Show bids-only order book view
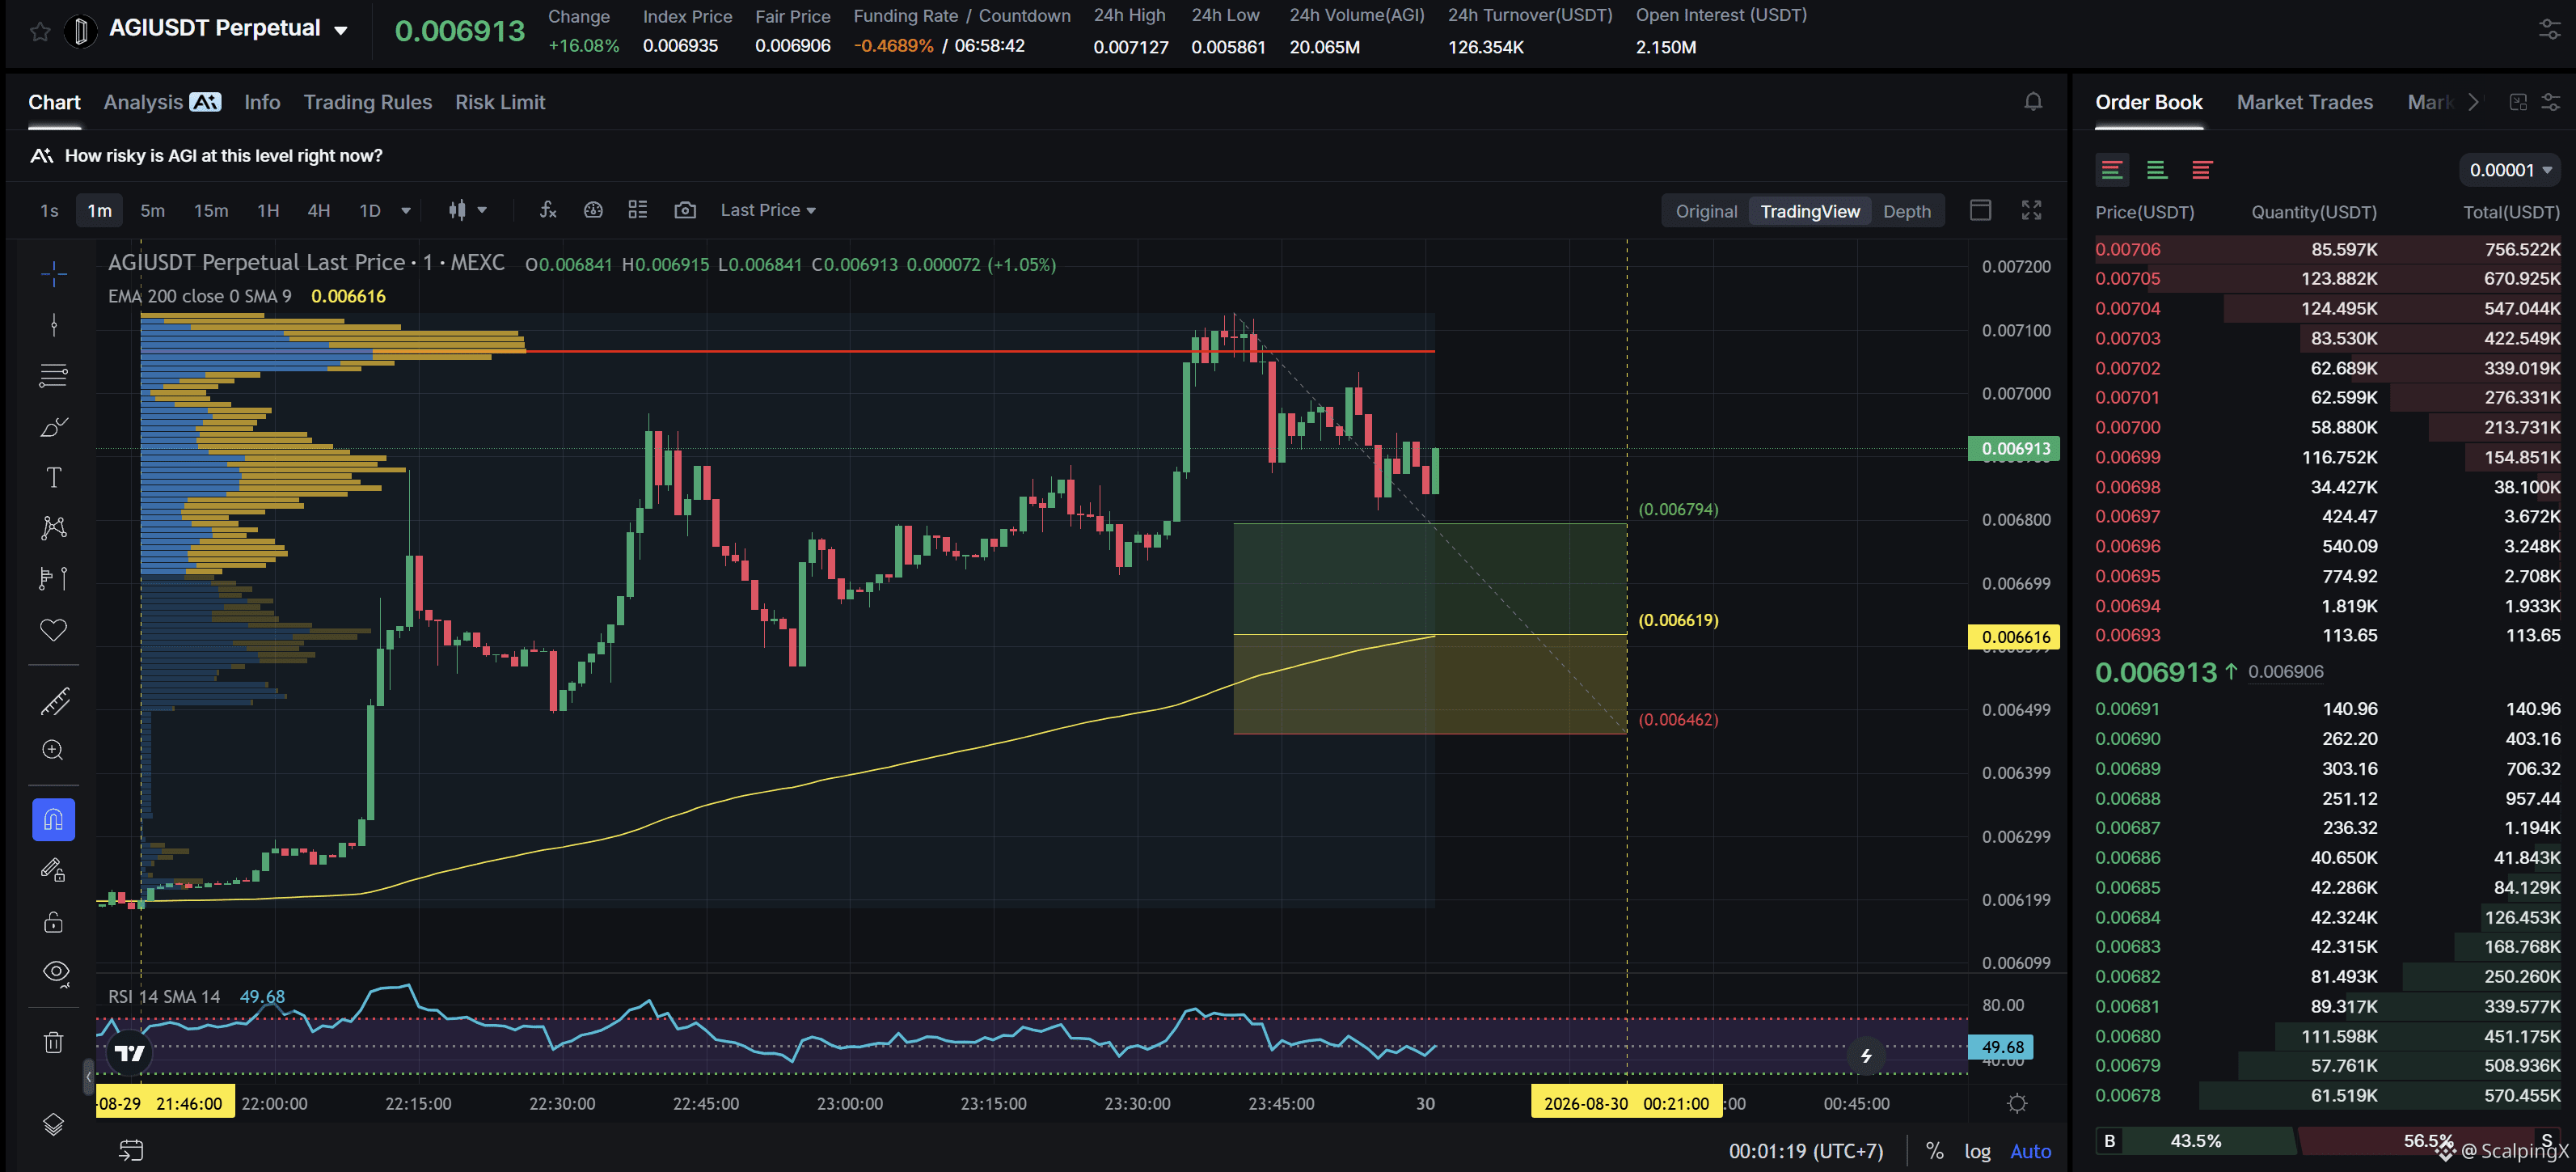 (x=2156, y=170)
